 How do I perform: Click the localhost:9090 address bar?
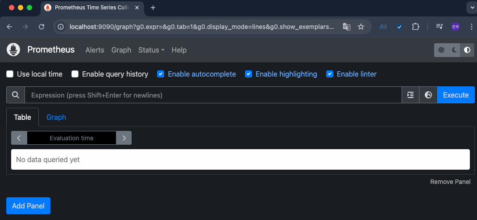202,27
